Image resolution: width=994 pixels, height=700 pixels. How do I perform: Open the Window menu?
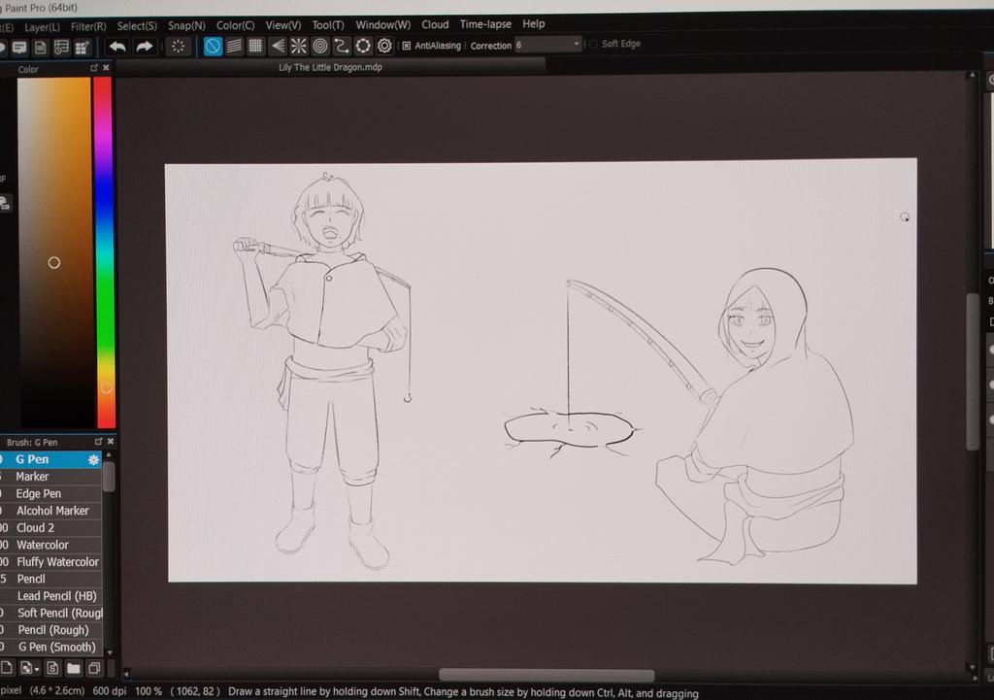pos(382,24)
